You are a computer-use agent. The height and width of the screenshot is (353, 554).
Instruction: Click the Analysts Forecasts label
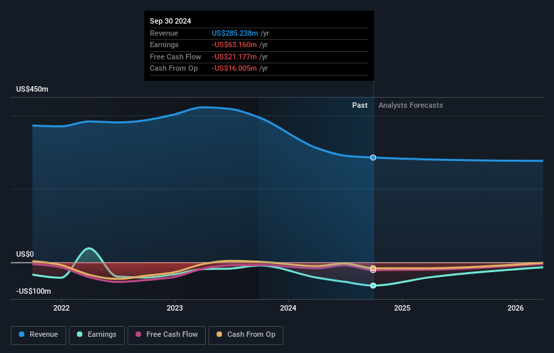pos(410,106)
